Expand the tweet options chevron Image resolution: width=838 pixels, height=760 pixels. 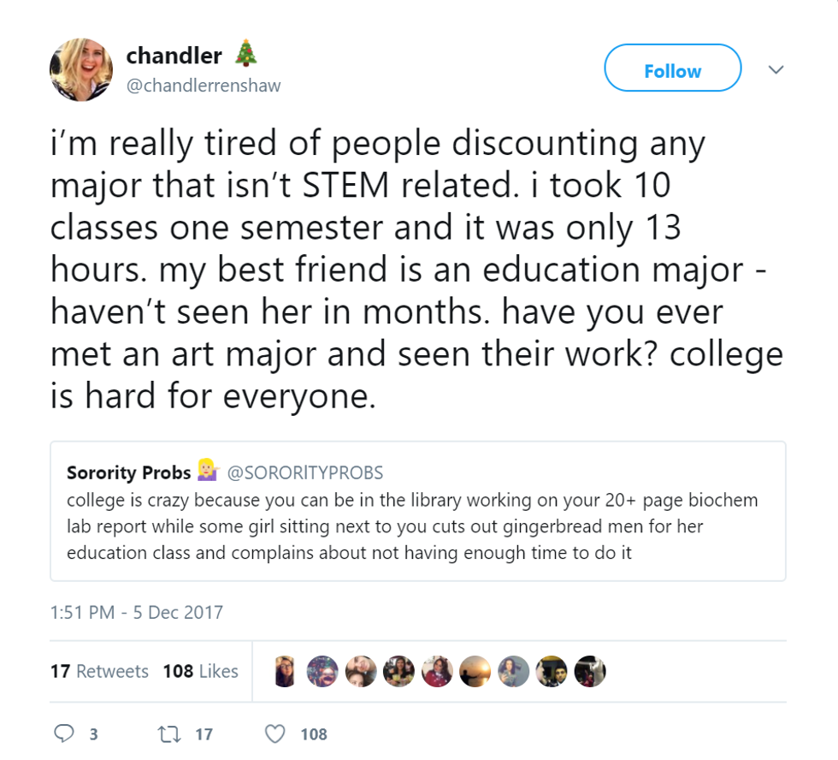click(776, 69)
